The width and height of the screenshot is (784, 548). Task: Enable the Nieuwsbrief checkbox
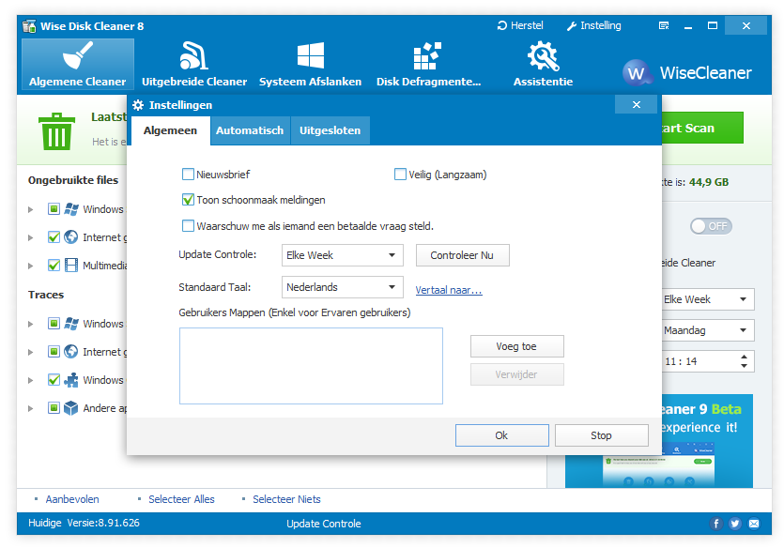[188, 175]
